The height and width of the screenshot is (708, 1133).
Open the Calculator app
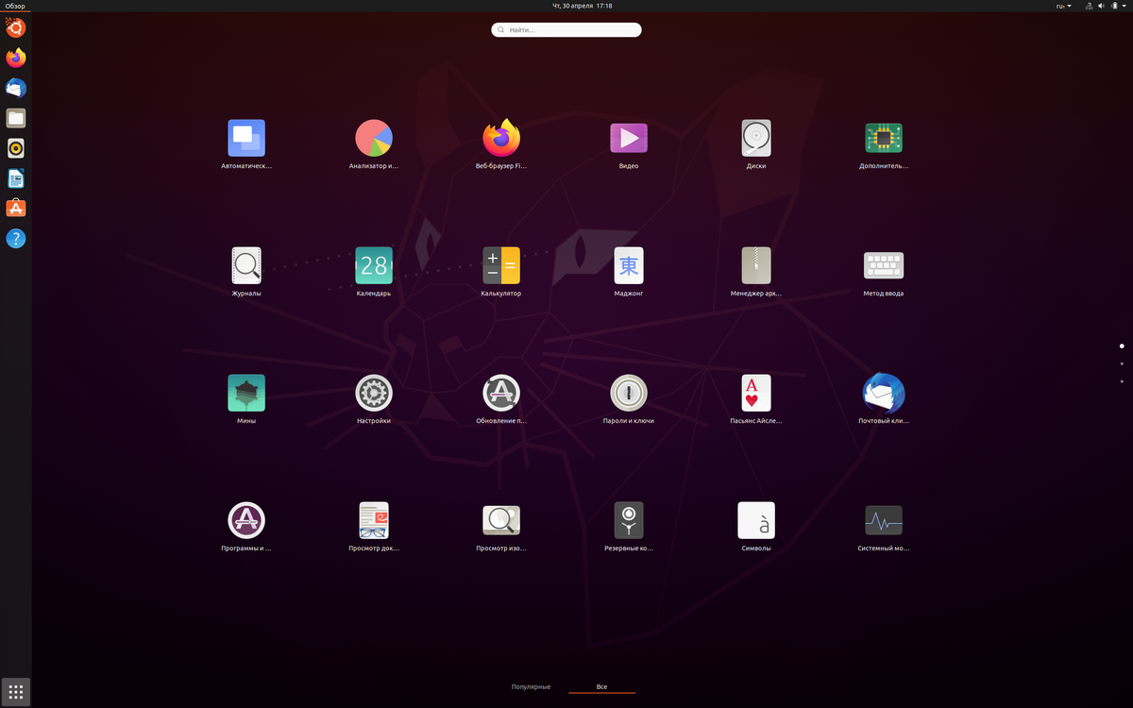tap(500, 266)
